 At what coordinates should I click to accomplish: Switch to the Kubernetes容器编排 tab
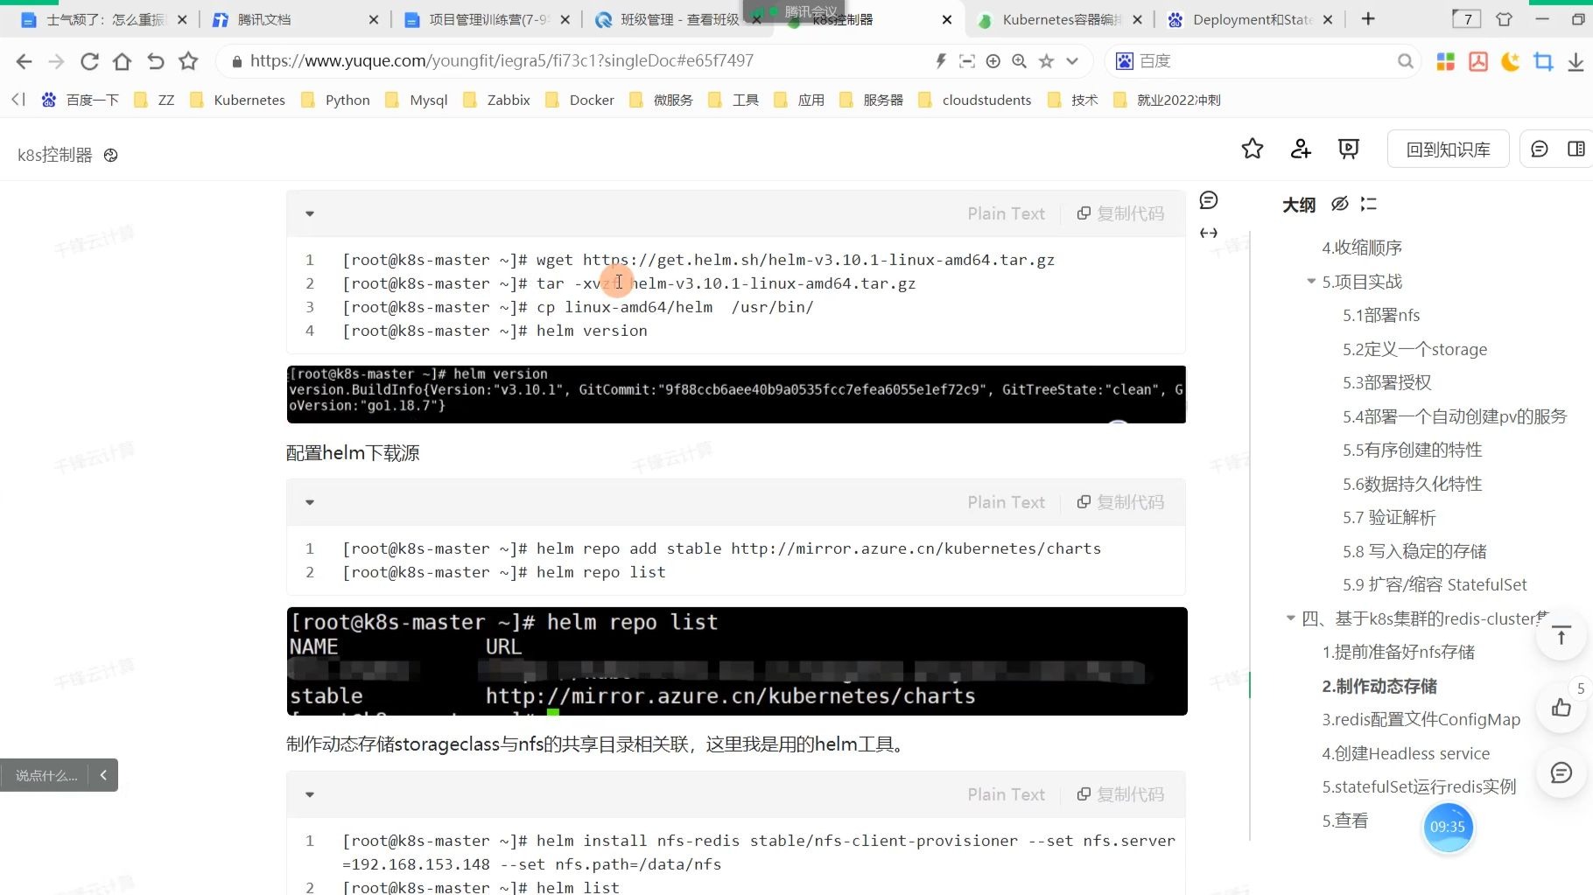pyautogui.click(x=1059, y=19)
